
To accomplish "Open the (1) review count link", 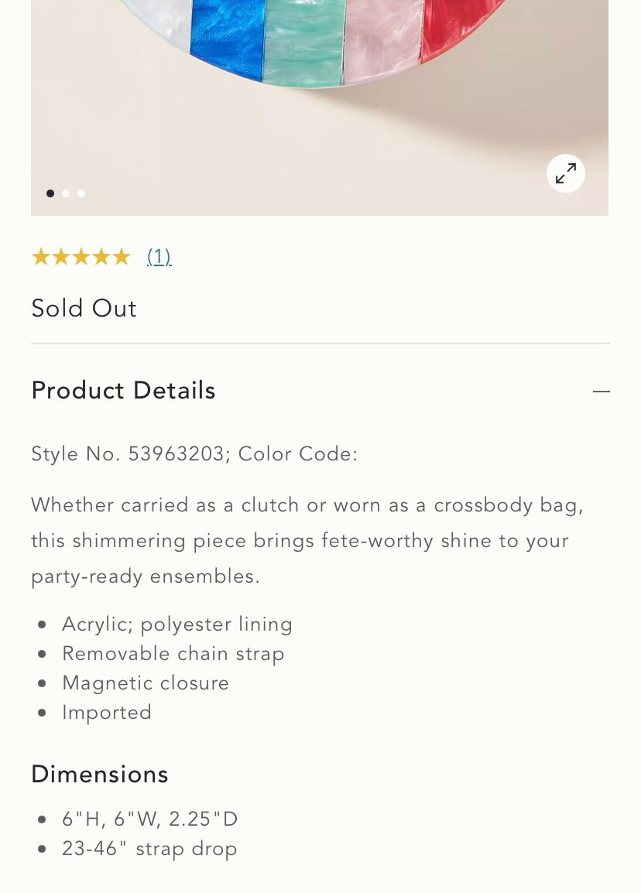I will coord(159,257).
